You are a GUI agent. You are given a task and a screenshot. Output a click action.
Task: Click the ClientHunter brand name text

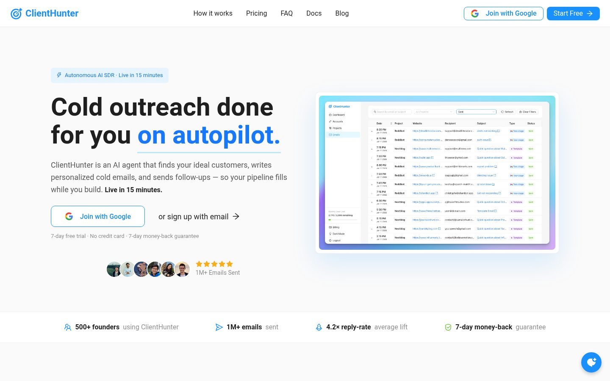52,14
